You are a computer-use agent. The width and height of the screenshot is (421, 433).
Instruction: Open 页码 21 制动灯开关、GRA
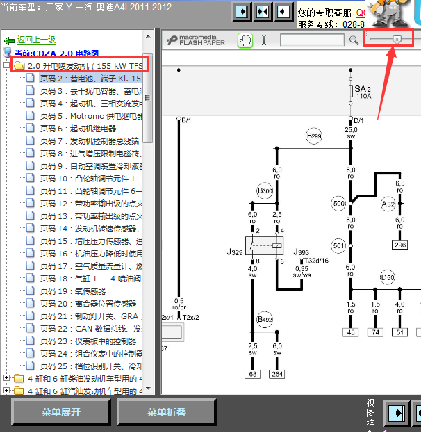point(91,316)
